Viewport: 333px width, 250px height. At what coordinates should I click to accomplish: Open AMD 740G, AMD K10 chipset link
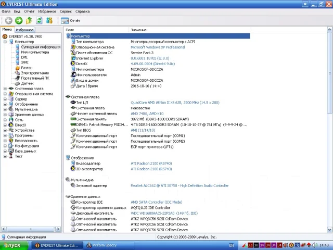click(147, 114)
